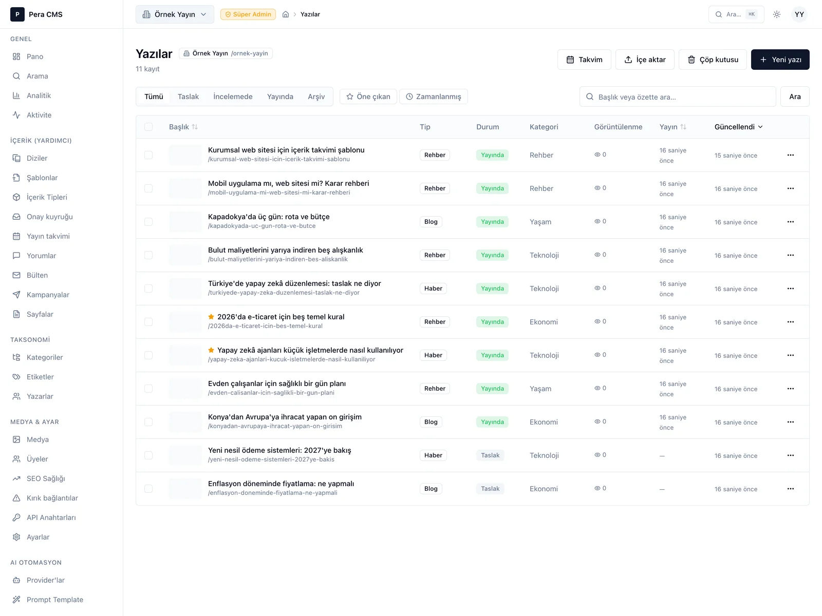Switch to the İncelemede tab
The image size is (822, 616).
point(233,97)
